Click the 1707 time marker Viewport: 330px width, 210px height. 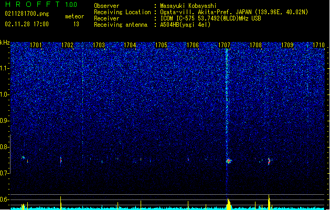pos(225,45)
